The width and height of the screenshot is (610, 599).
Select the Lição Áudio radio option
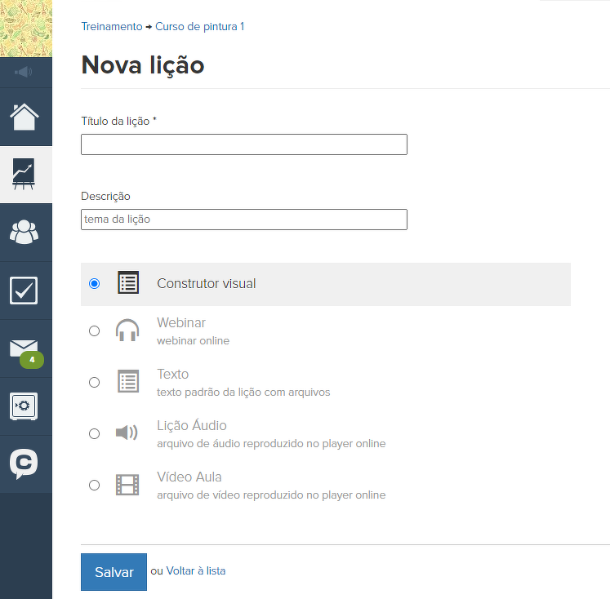point(95,433)
